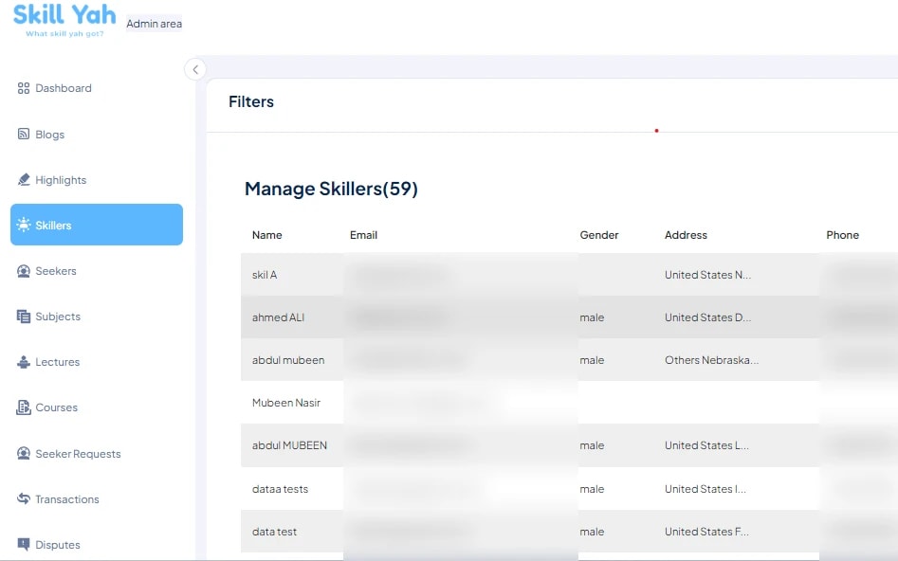
Task: Click the Dashboard grid icon
Action: [x=24, y=88]
